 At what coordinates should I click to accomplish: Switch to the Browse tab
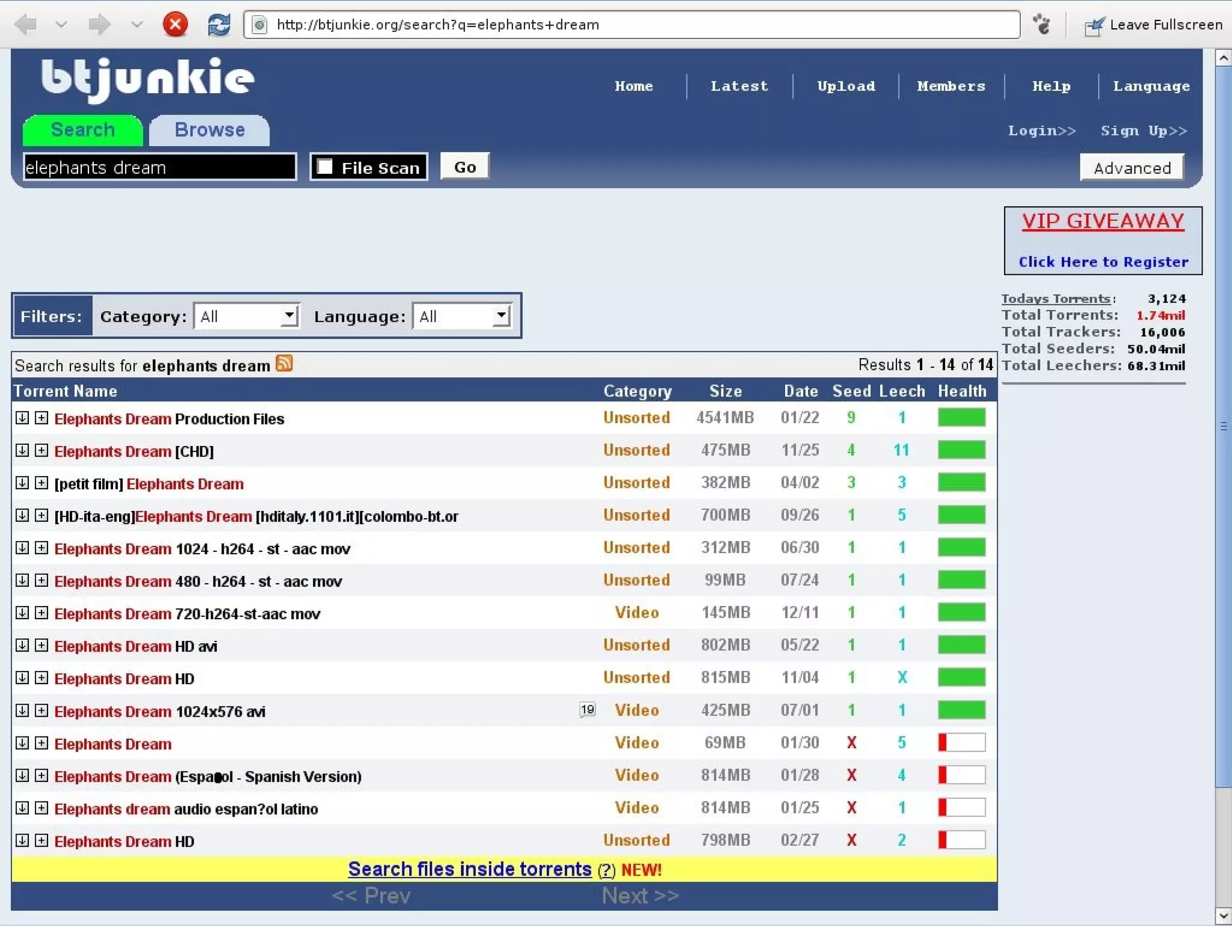(209, 130)
